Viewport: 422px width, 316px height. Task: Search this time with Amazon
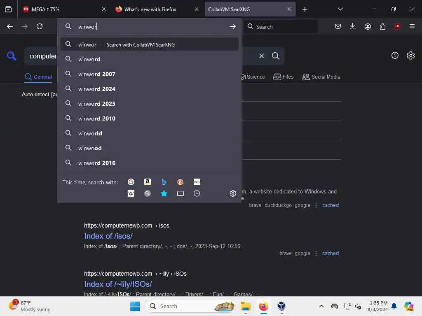point(148,182)
